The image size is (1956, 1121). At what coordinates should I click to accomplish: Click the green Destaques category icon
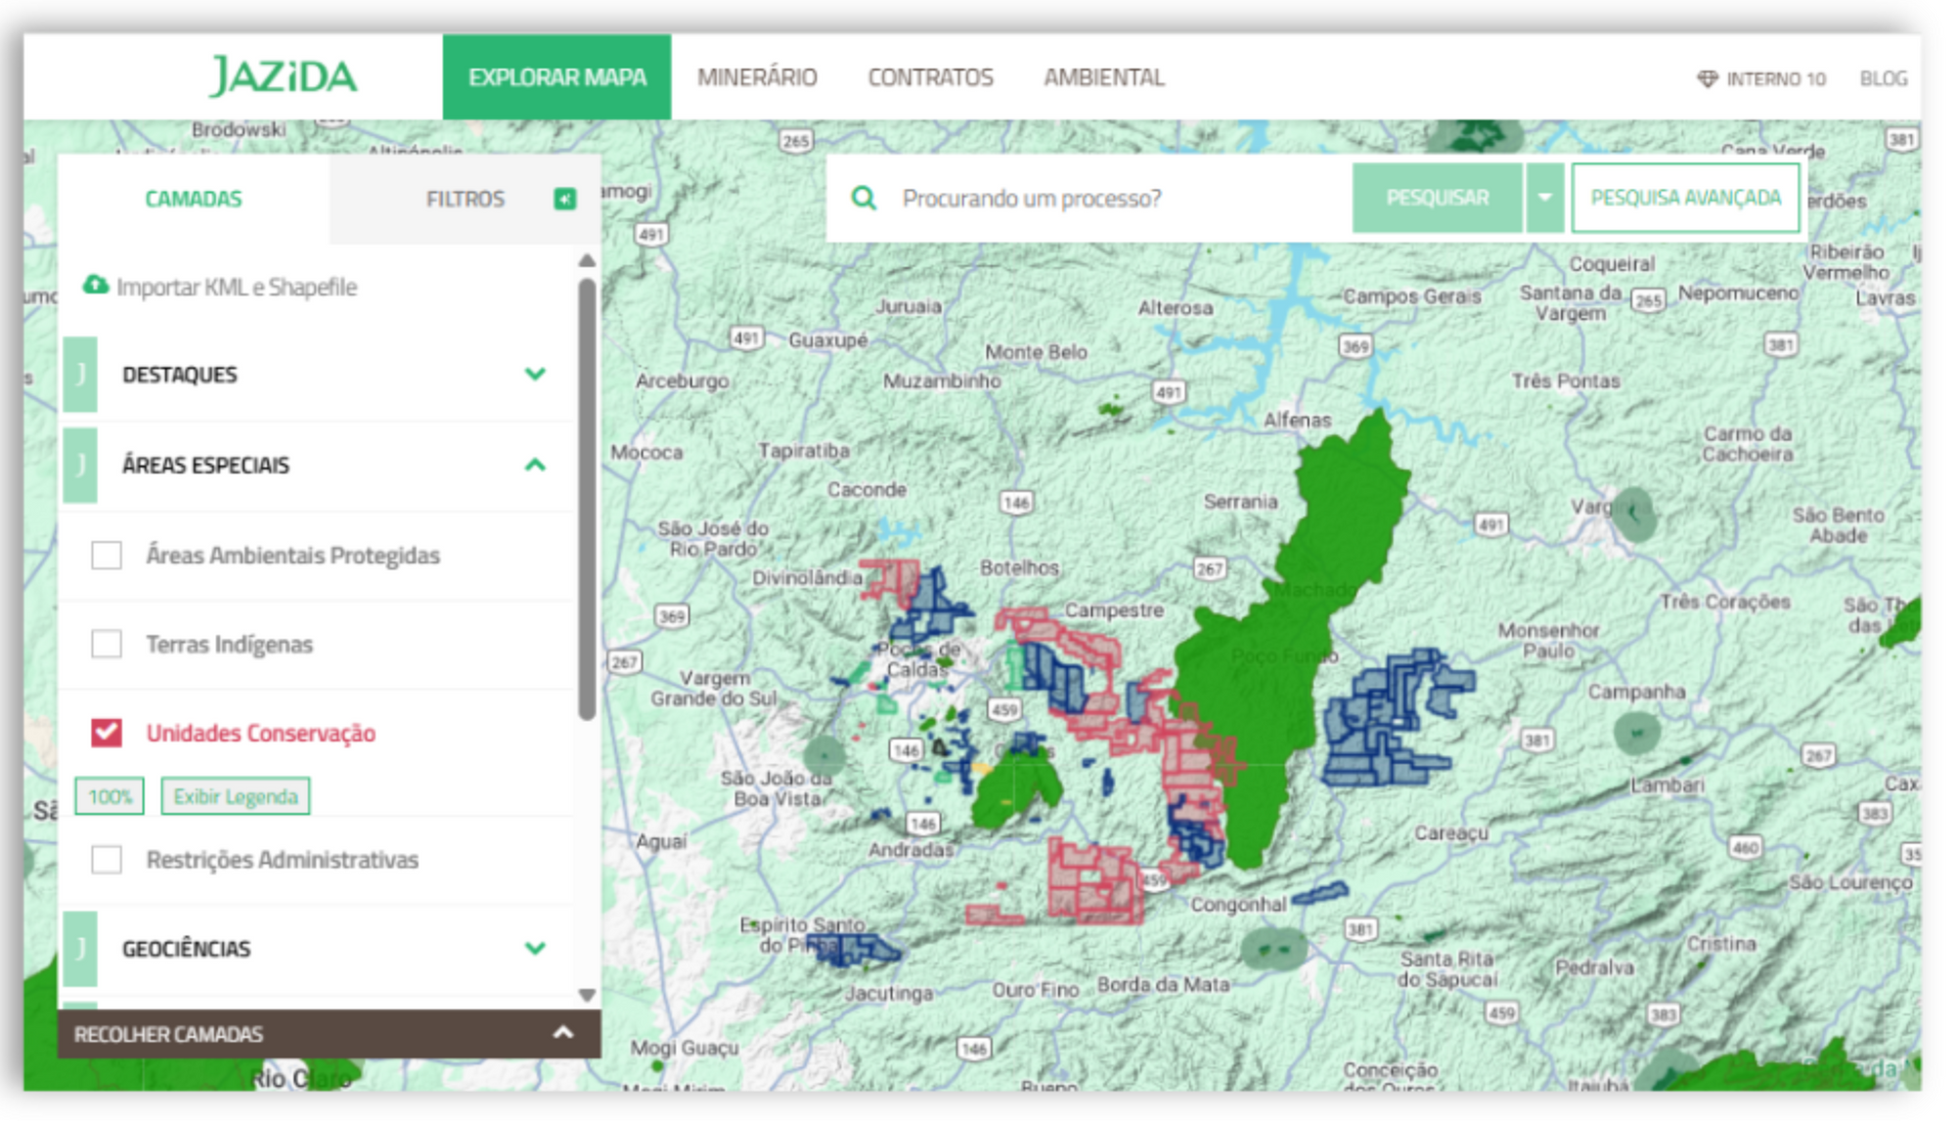tap(81, 375)
